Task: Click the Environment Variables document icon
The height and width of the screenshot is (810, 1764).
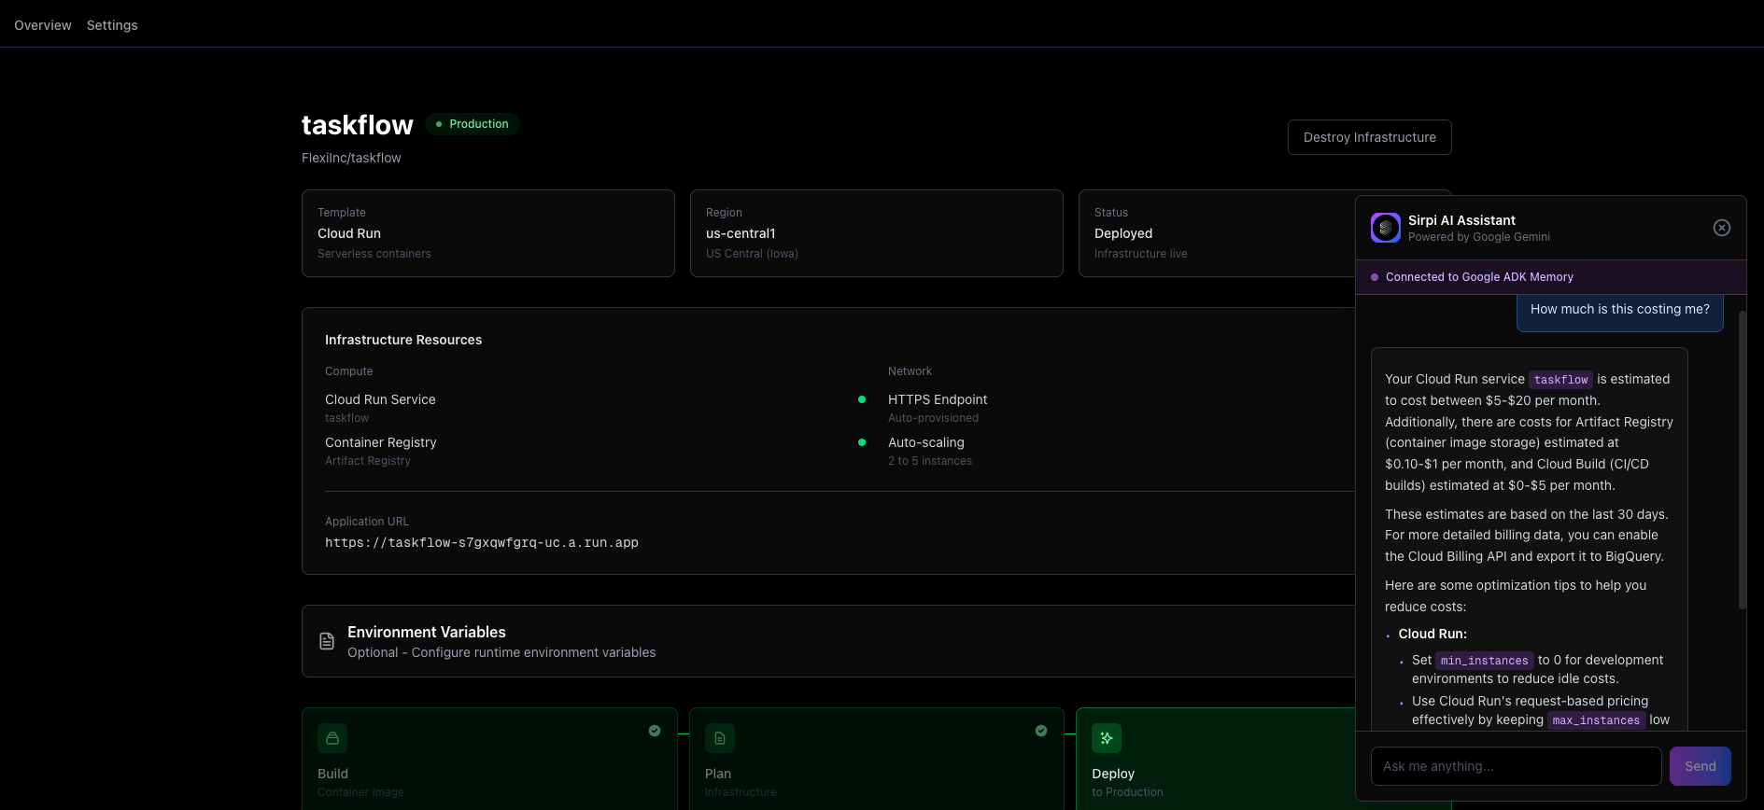Action: 327,641
